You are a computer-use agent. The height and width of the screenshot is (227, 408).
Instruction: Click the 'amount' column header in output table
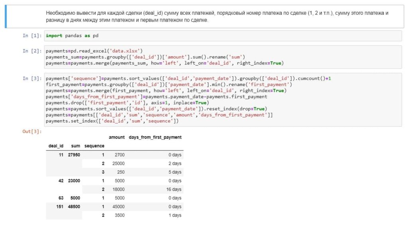coord(116,137)
